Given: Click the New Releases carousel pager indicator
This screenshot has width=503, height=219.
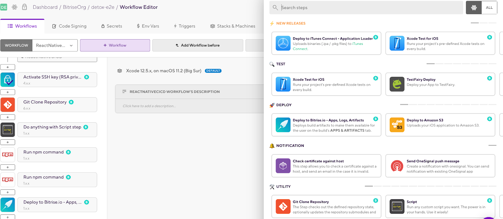Looking at the screenshot, I should point(484,23).
